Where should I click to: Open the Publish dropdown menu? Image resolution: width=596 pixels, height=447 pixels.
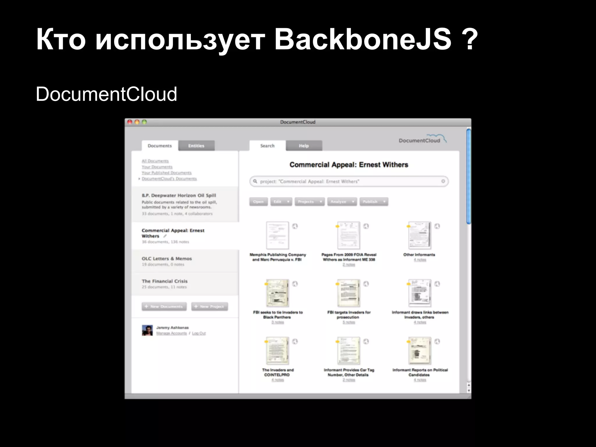(x=374, y=202)
